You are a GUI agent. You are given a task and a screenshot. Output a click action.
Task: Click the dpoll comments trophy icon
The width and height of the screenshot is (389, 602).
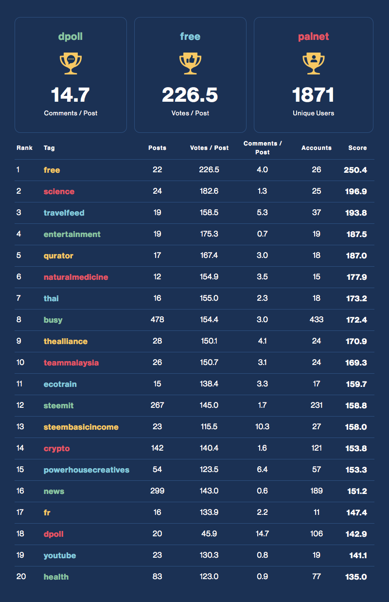pos(71,63)
